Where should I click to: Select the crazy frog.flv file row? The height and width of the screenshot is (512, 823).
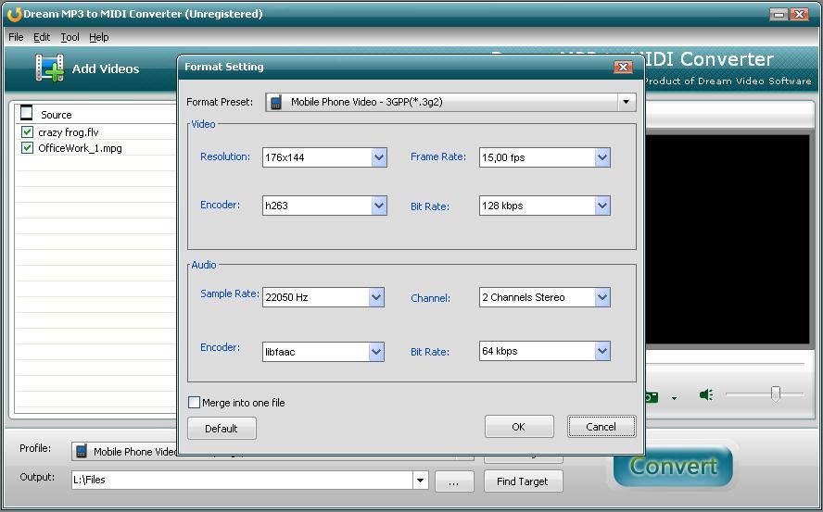pos(97,131)
